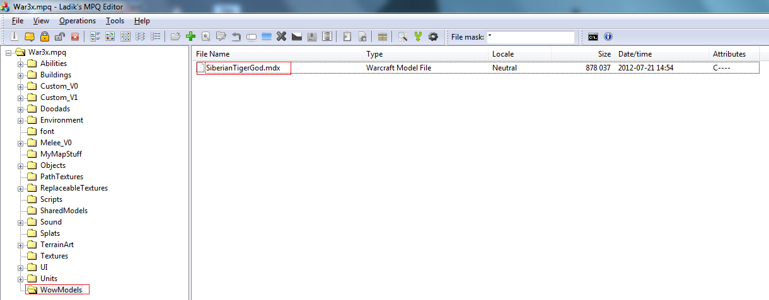Click the open grey padlock icon
The width and height of the screenshot is (769, 300).
[60, 37]
